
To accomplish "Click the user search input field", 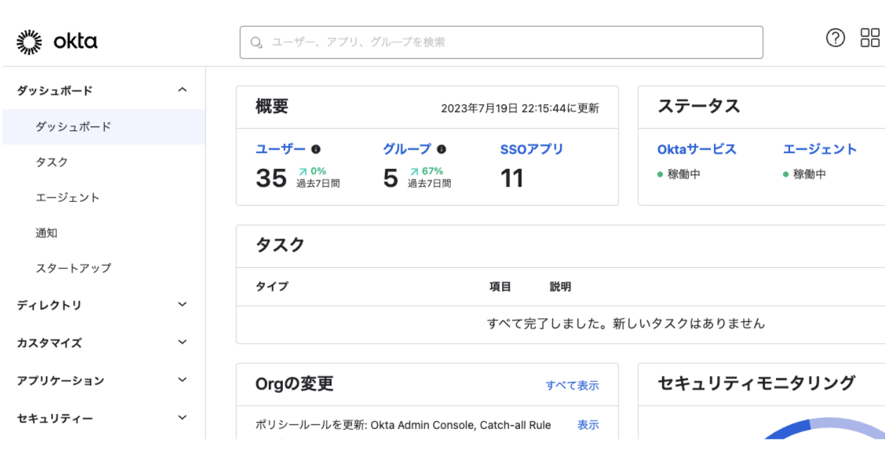I will pyautogui.click(x=452, y=42).
